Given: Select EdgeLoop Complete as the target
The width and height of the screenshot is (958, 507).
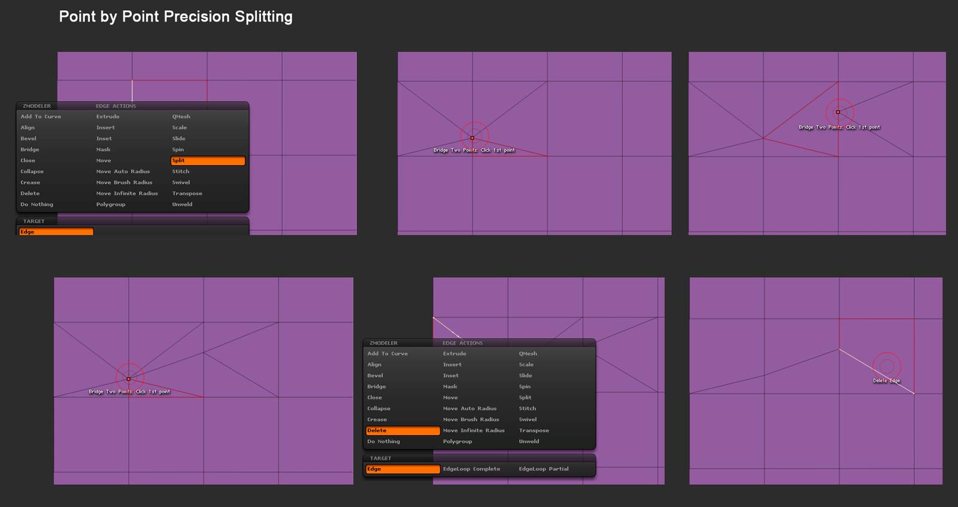Looking at the screenshot, I should [x=471, y=469].
